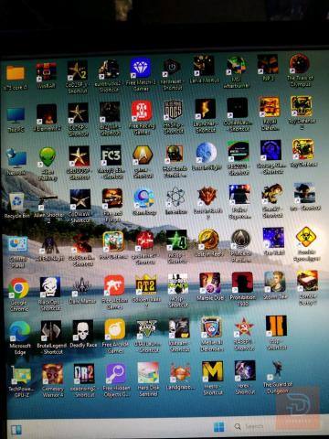Open the Hard Disk Sentinel icon
The image size is (329, 439).
[x=148, y=372]
